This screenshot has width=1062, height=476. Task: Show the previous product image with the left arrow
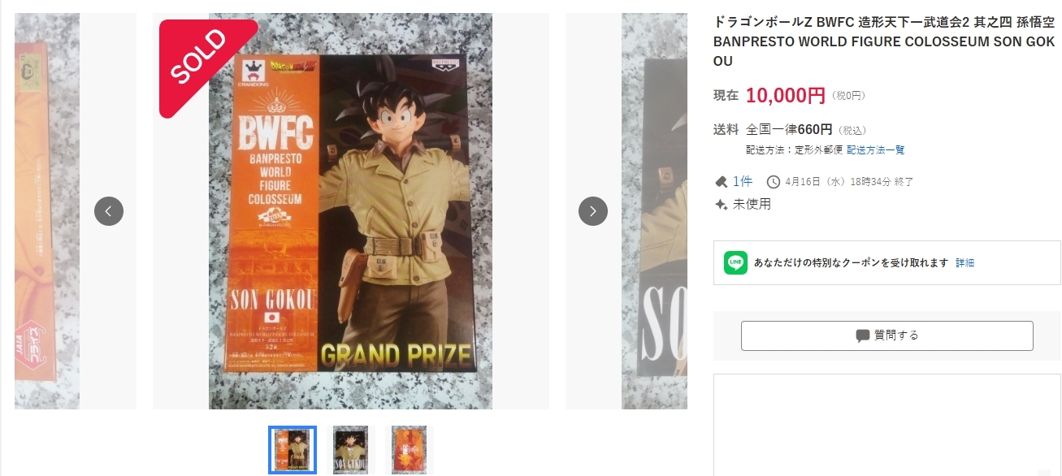[x=109, y=211]
